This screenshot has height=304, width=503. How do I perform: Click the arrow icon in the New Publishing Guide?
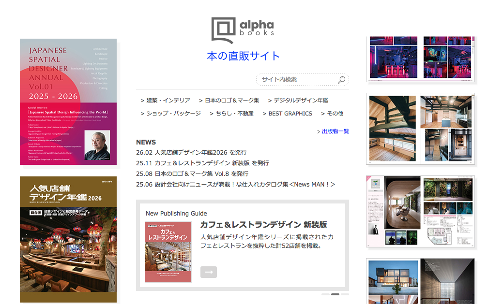pos(208,272)
